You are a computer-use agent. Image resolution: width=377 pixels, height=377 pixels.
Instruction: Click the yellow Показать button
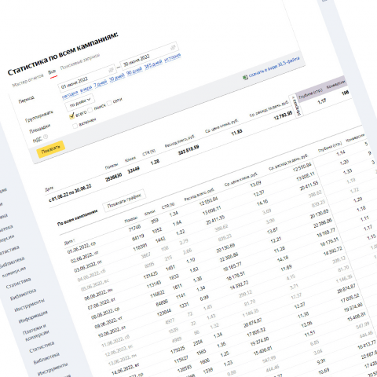tap(51, 149)
